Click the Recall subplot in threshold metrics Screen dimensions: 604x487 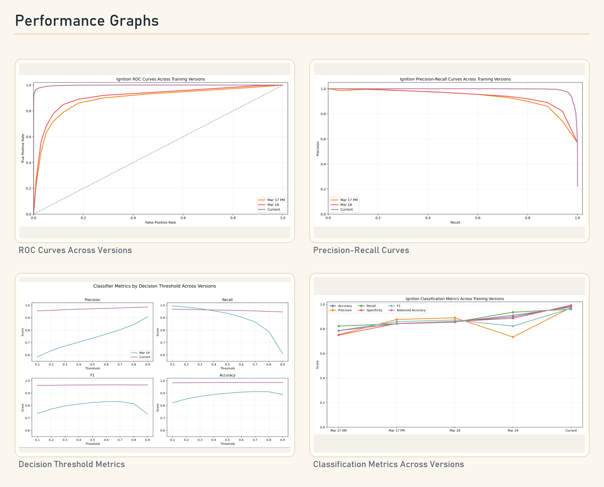[x=228, y=332]
